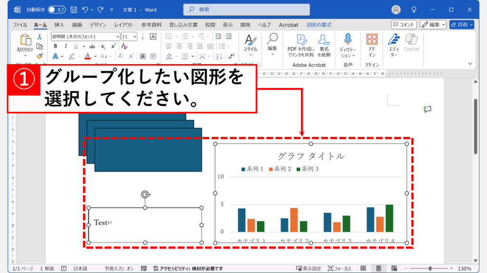487x273 pixels.
Task: Apply superscript formatting (x²)
Action: click(113, 46)
